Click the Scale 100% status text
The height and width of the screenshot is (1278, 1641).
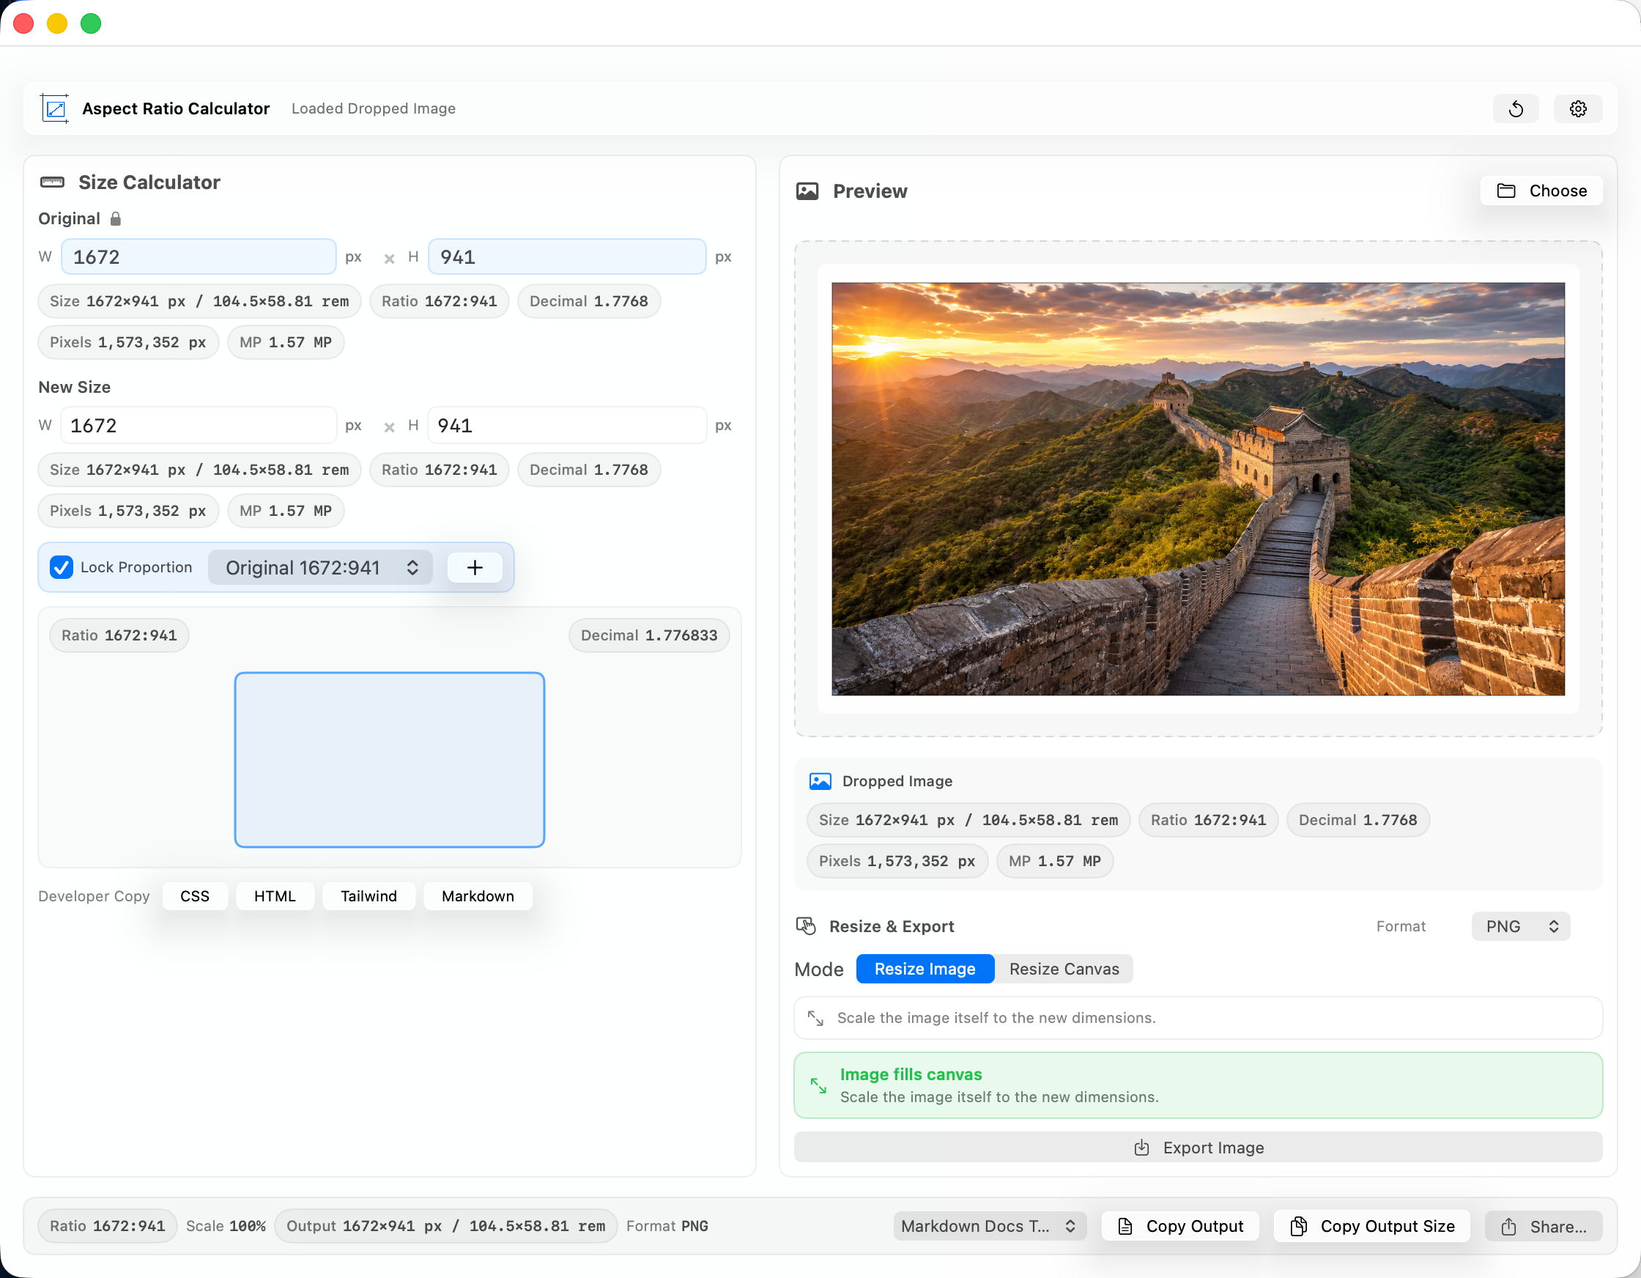tap(226, 1226)
